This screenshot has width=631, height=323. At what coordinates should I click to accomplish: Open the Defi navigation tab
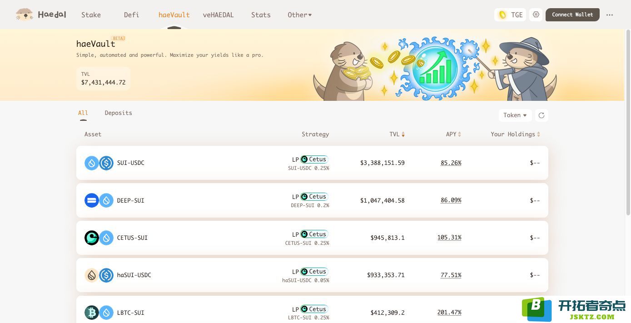click(x=131, y=15)
